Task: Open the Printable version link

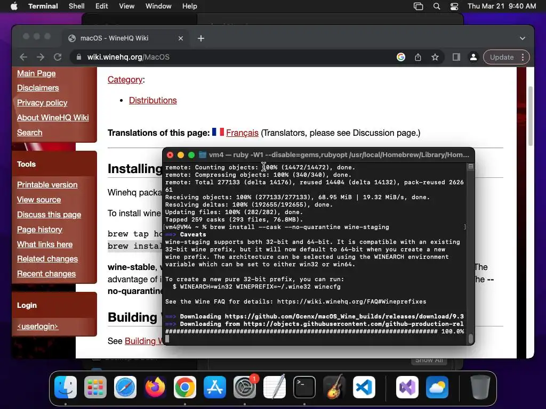Action: [47, 185]
